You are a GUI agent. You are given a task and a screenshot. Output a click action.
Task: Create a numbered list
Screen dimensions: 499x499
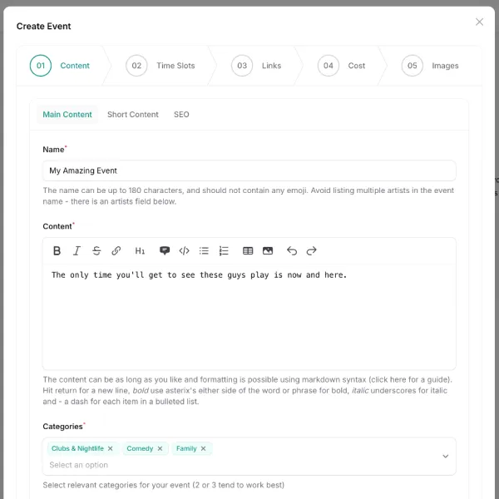click(224, 251)
